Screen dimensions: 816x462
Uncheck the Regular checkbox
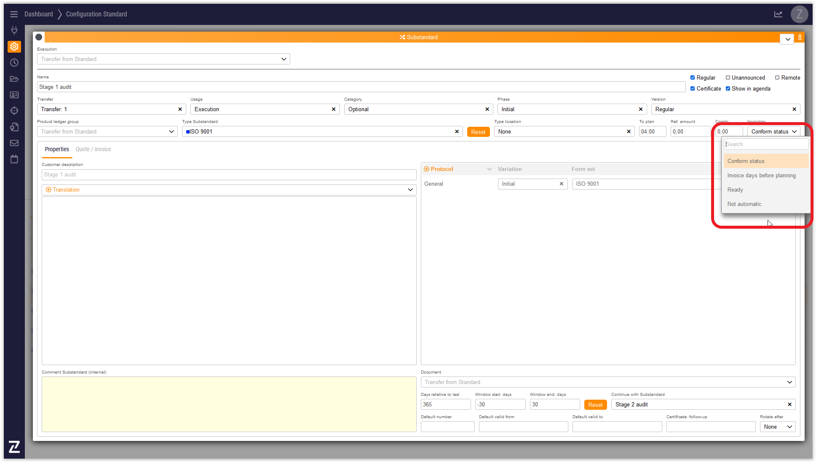[693, 77]
